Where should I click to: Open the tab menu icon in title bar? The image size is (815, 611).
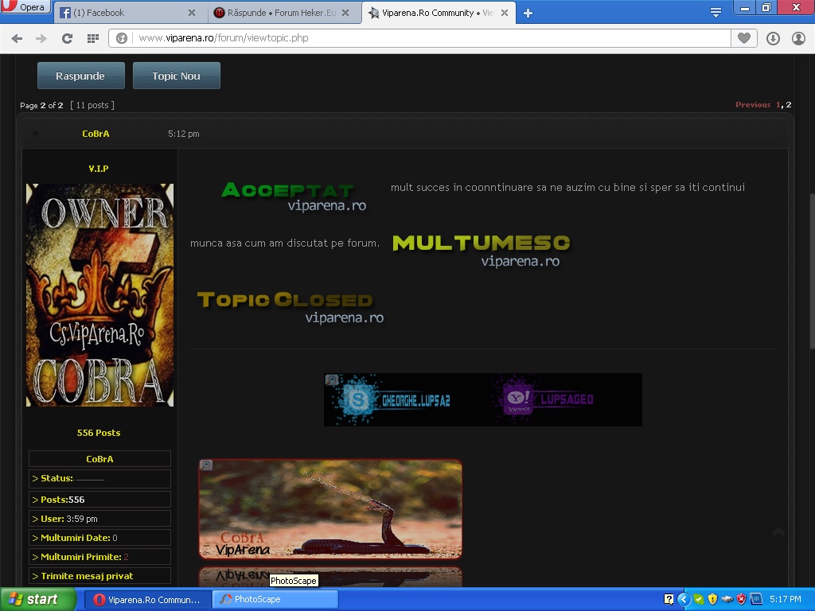point(716,13)
